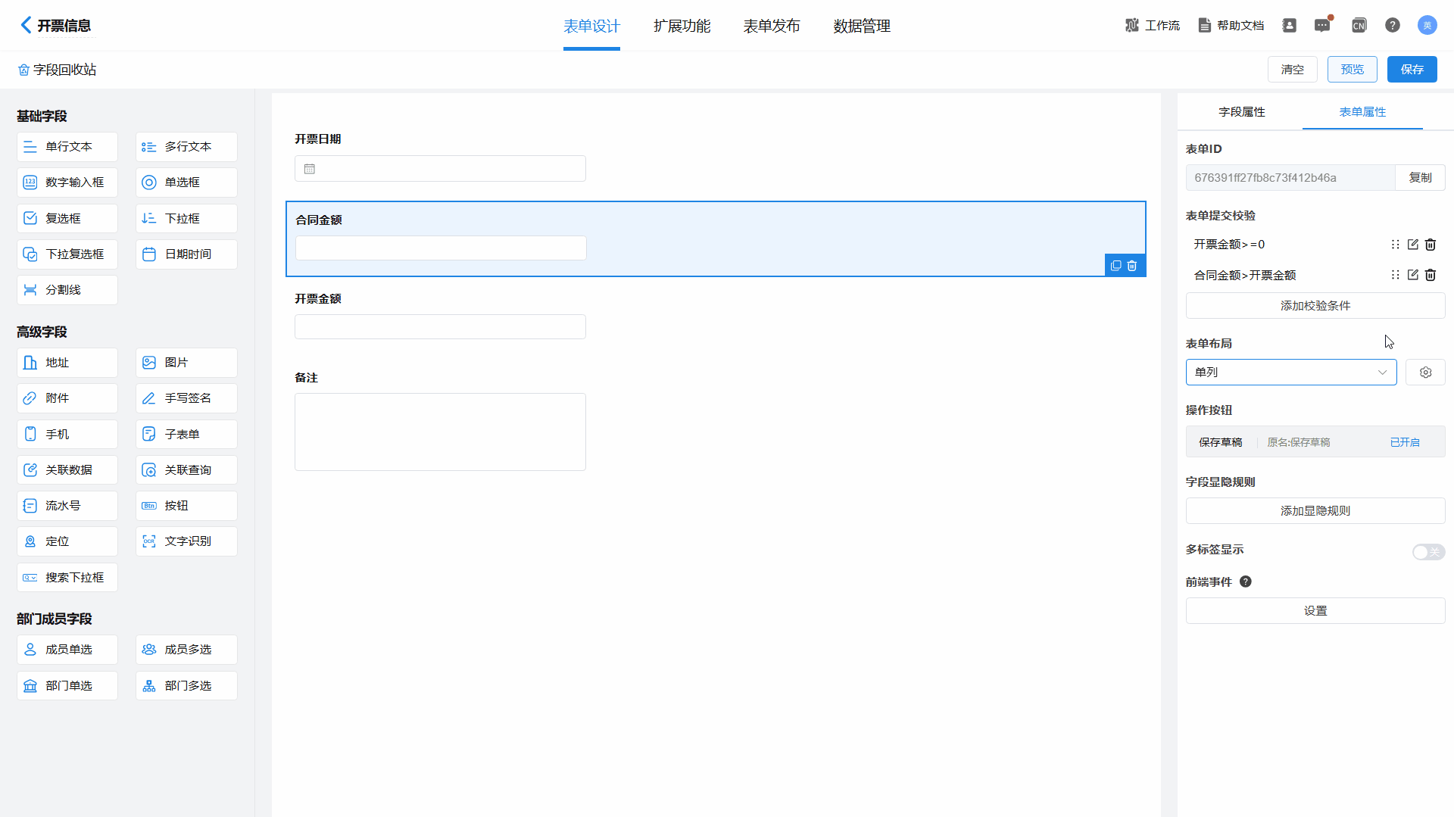The height and width of the screenshot is (817, 1454).
Task: Click 添加校验条件 button
Action: pyautogui.click(x=1315, y=306)
